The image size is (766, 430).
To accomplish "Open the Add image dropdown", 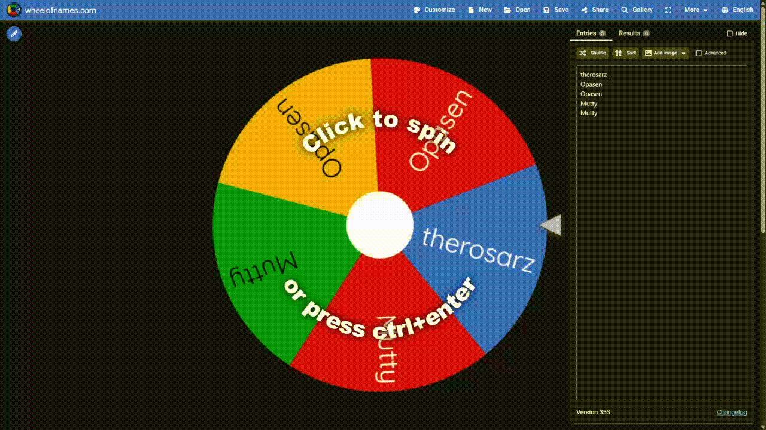I will click(665, 53).
